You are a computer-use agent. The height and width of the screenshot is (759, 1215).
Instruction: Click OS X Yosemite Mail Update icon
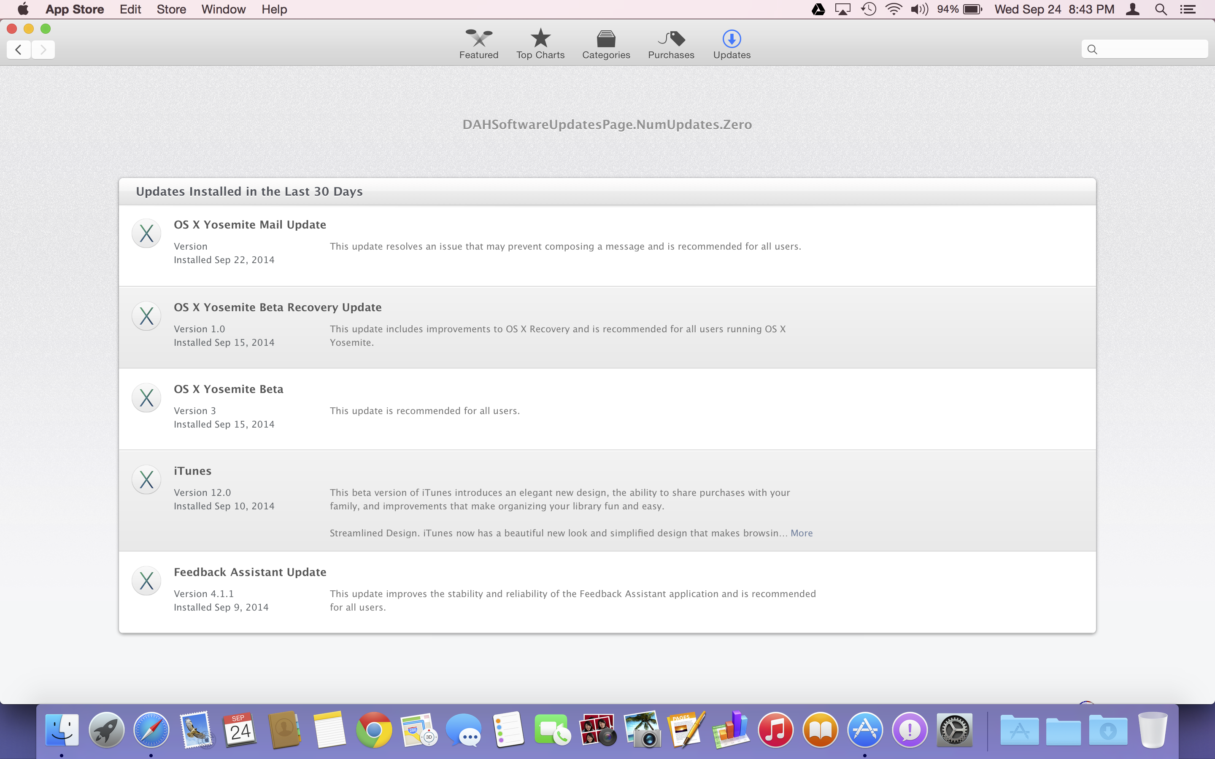(146, 234)
